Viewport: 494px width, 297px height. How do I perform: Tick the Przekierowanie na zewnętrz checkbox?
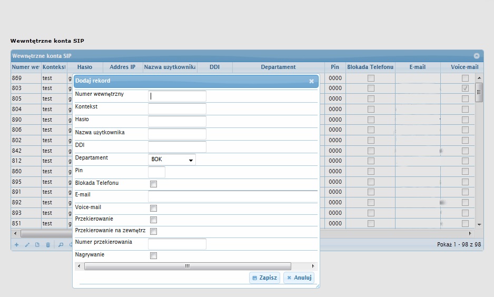153,232
